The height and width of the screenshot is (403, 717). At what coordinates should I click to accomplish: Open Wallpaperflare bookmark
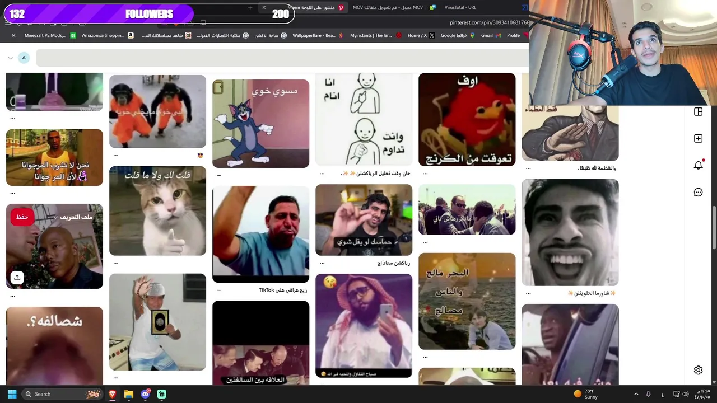coord(318,35)
